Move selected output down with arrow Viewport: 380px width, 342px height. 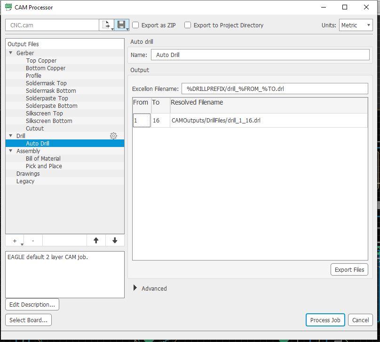(x=115, y=241)
